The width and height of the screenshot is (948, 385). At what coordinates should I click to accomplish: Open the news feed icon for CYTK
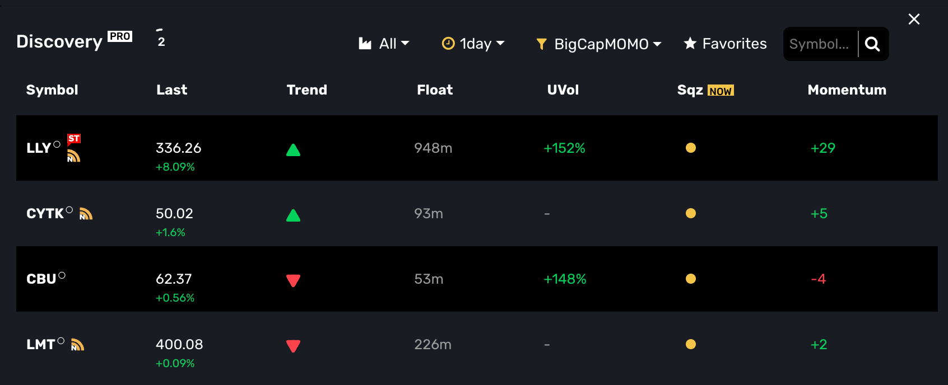click(x=86, y=214)
